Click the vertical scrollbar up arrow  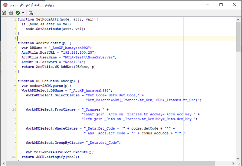(x=239, y=20)
